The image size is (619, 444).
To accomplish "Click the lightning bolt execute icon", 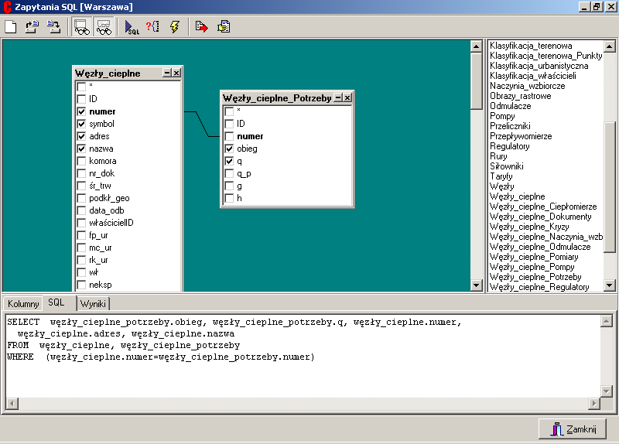I will [x=175, y=27].
